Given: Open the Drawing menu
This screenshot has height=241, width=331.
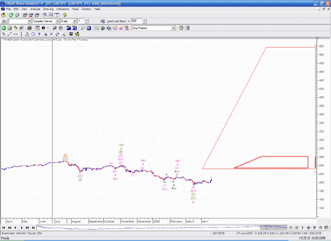Looking at the screenshot, I should click(x=48, y=9).
